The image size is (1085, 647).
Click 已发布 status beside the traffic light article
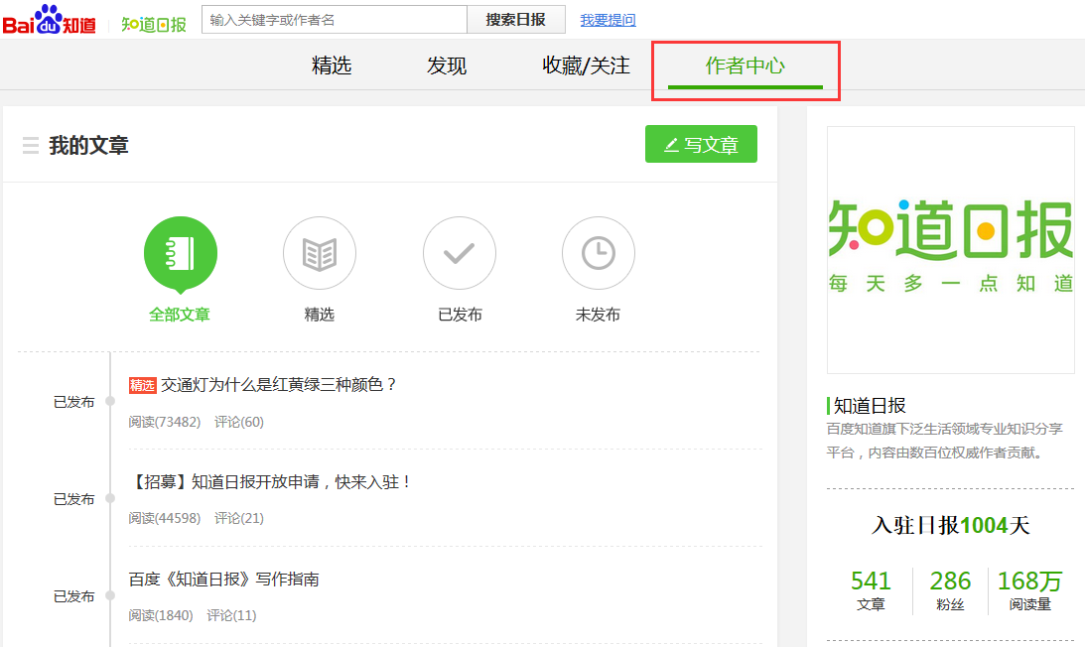click(x=74, y=402)
